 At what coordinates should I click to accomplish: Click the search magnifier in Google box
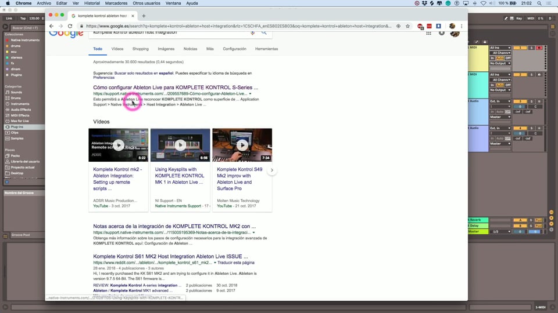[x=264, y=32]
